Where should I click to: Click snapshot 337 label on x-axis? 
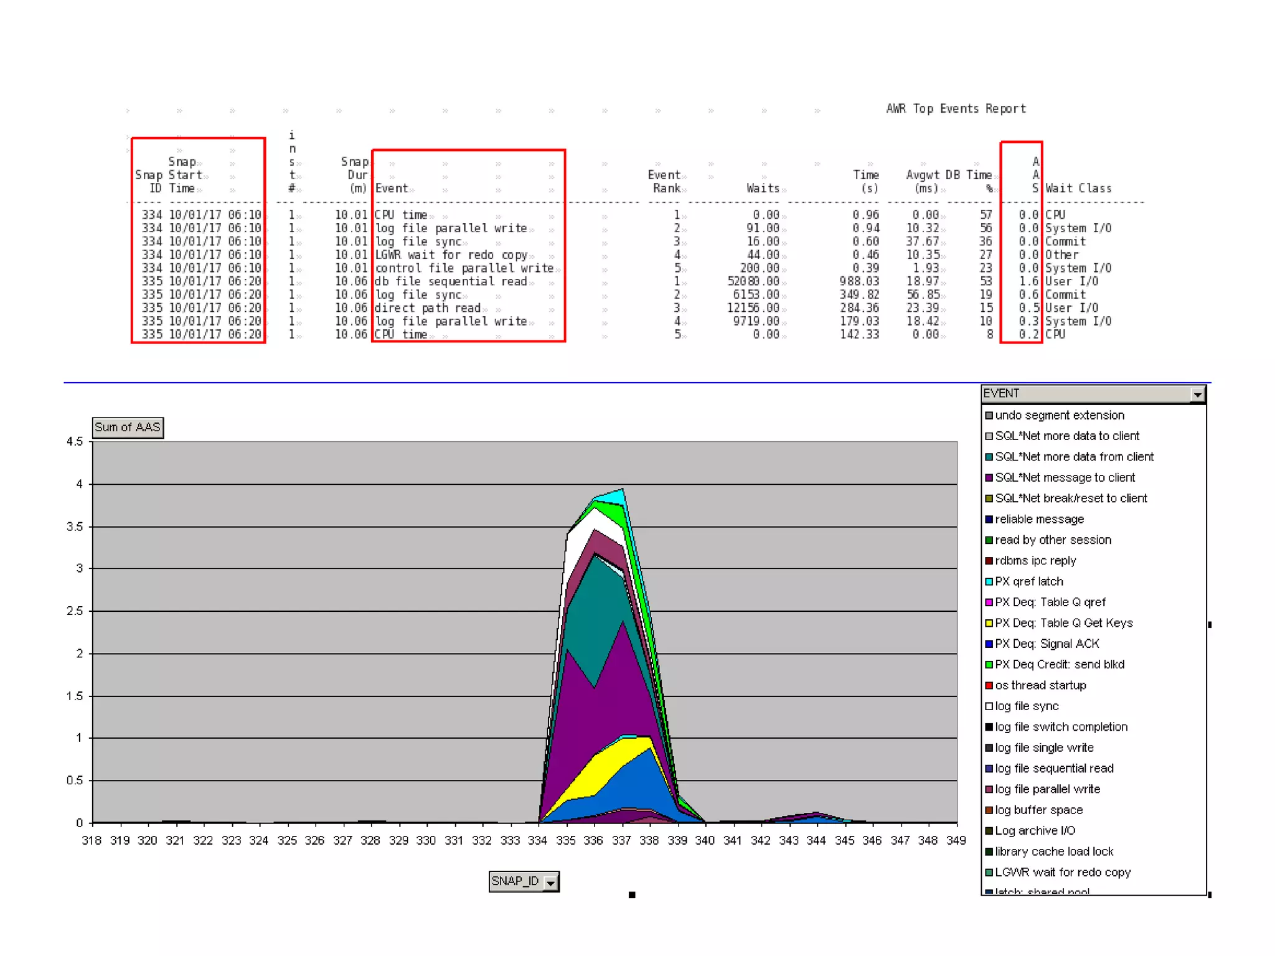[x=621, y=840]
